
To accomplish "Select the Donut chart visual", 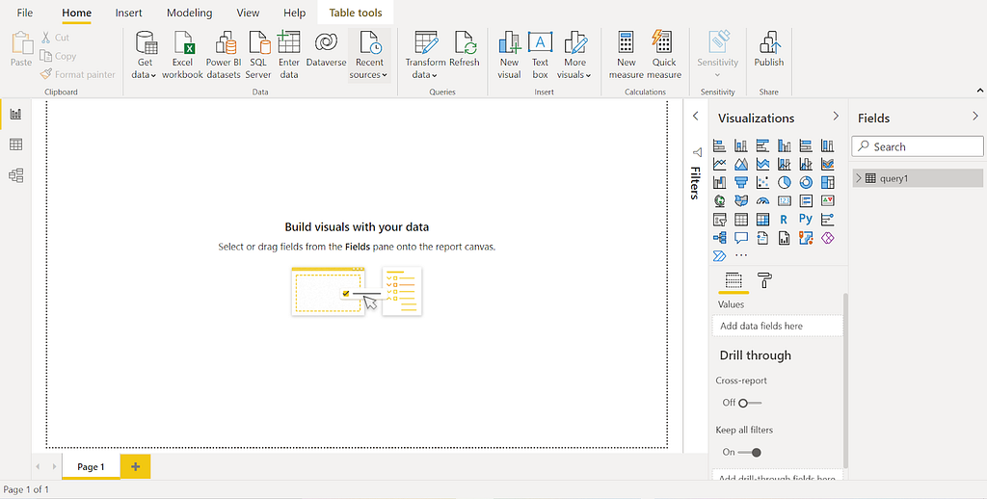I will coord(807,182).
